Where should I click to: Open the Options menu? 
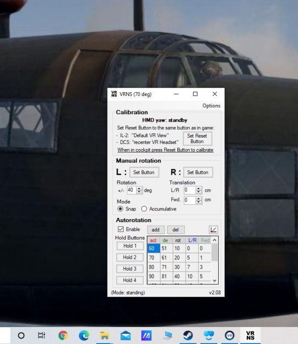(211, 105)
